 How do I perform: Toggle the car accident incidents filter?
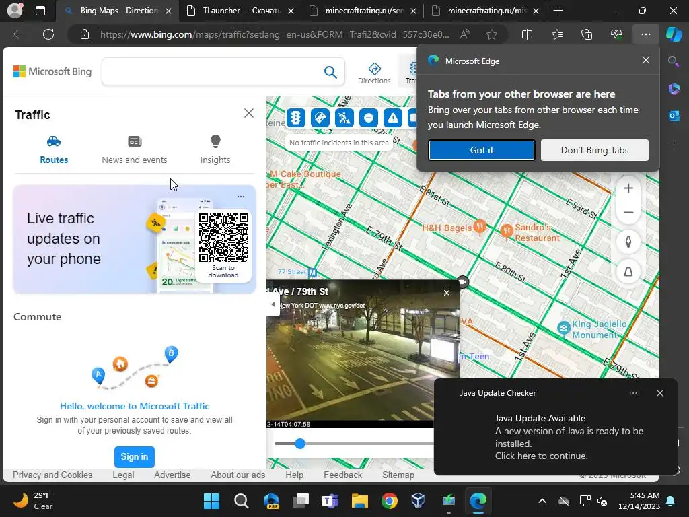pyautogui.click(x=320, y=118)
